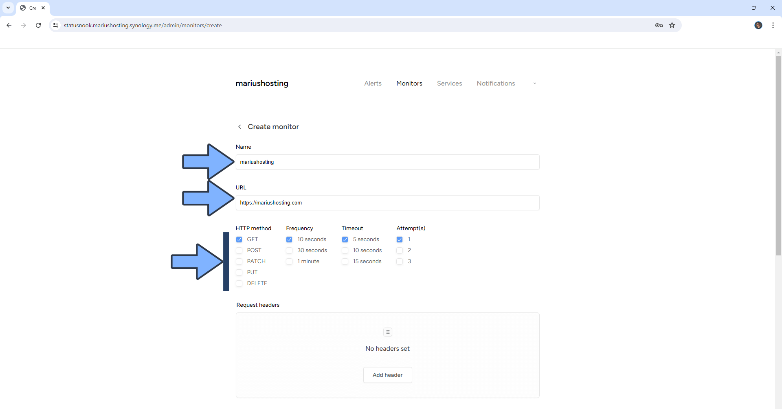Minimize the browser window
The height and width of the screenshot is (409, 782).
pos(735,8)
